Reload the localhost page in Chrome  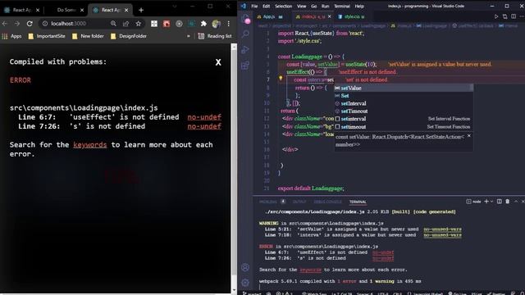click(x=30, y=24)
